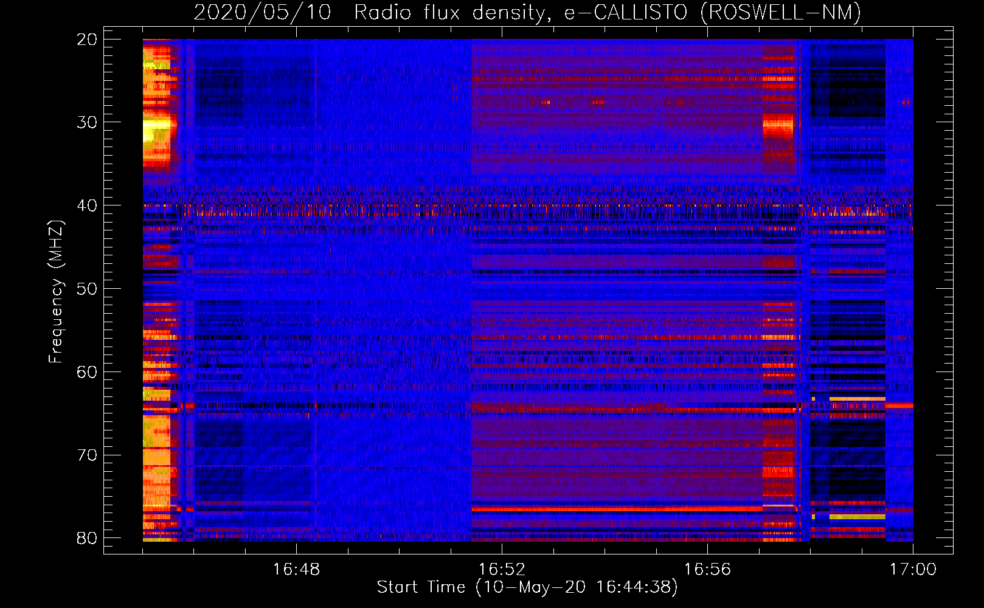This screenshot has width=984, height=608.
Task: Click the 60 MHz frequency tick label
Action: 87,372
